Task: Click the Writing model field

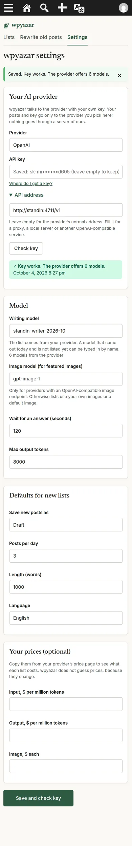Action: click(66, 331)
